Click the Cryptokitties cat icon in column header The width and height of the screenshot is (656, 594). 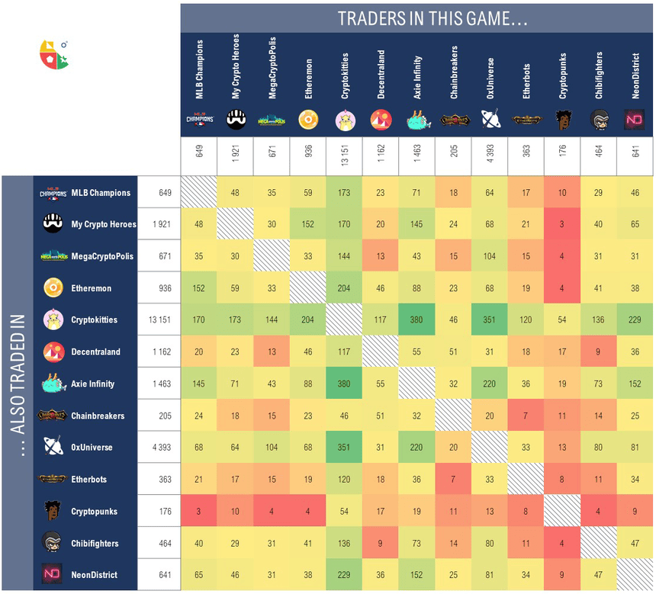click(345, 120)
